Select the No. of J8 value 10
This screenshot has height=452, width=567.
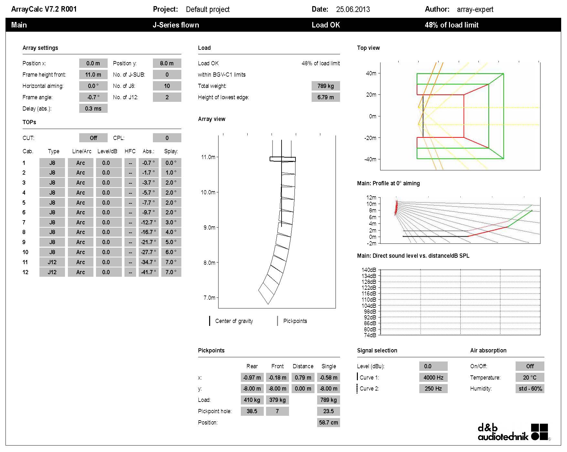click(x=167, y=86)
